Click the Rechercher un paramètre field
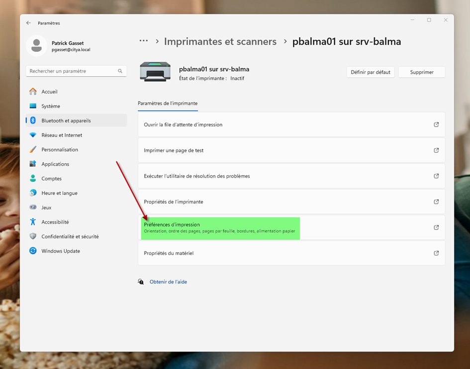The image size is (470, 369). point(72,71)
